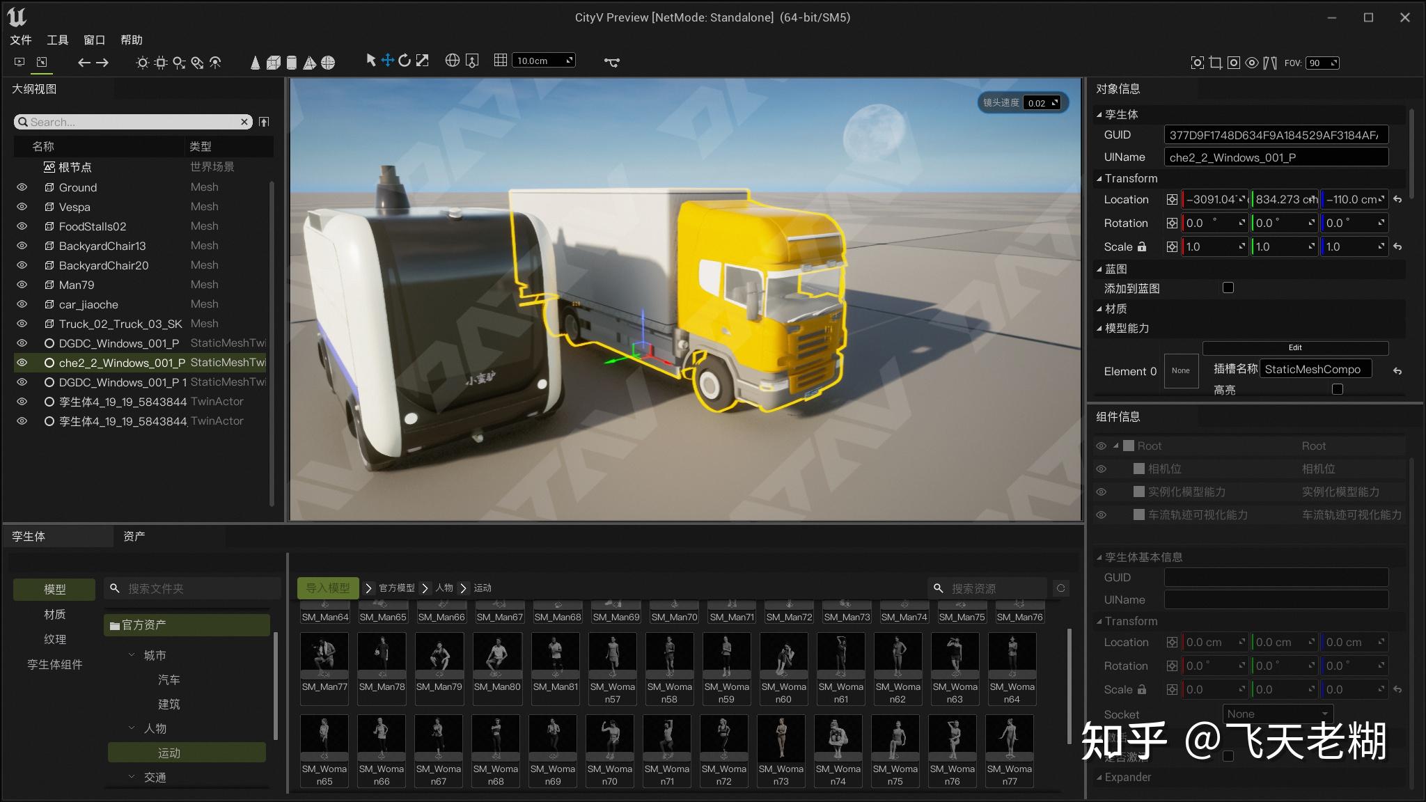Click the cone primitive icon
1426x802 pixels.
coord(255,63)
